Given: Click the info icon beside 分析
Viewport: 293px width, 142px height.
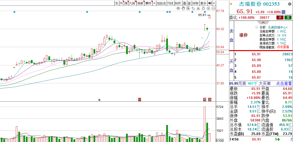Looking at the screenshot, I should pos(257,28).
